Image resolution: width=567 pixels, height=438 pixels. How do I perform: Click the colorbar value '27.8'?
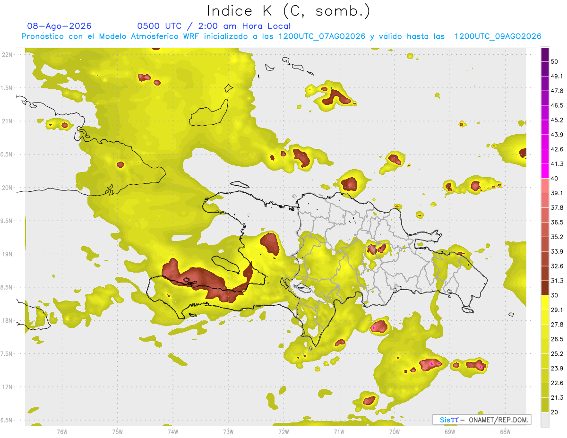[557, 325]
